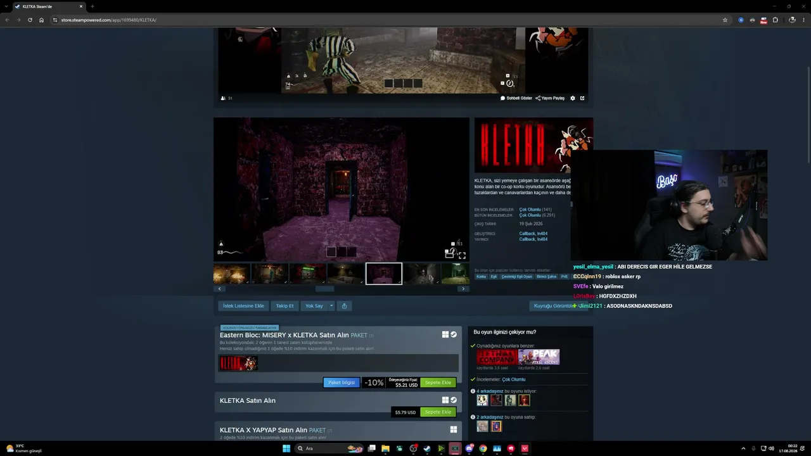Go back to the previous page

(7, 20)
